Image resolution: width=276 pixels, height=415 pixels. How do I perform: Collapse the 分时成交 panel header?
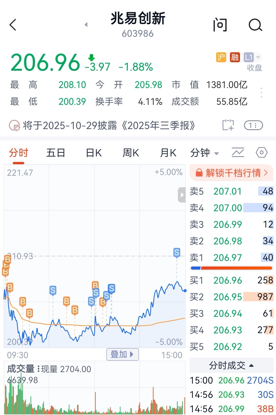point(231,365)
